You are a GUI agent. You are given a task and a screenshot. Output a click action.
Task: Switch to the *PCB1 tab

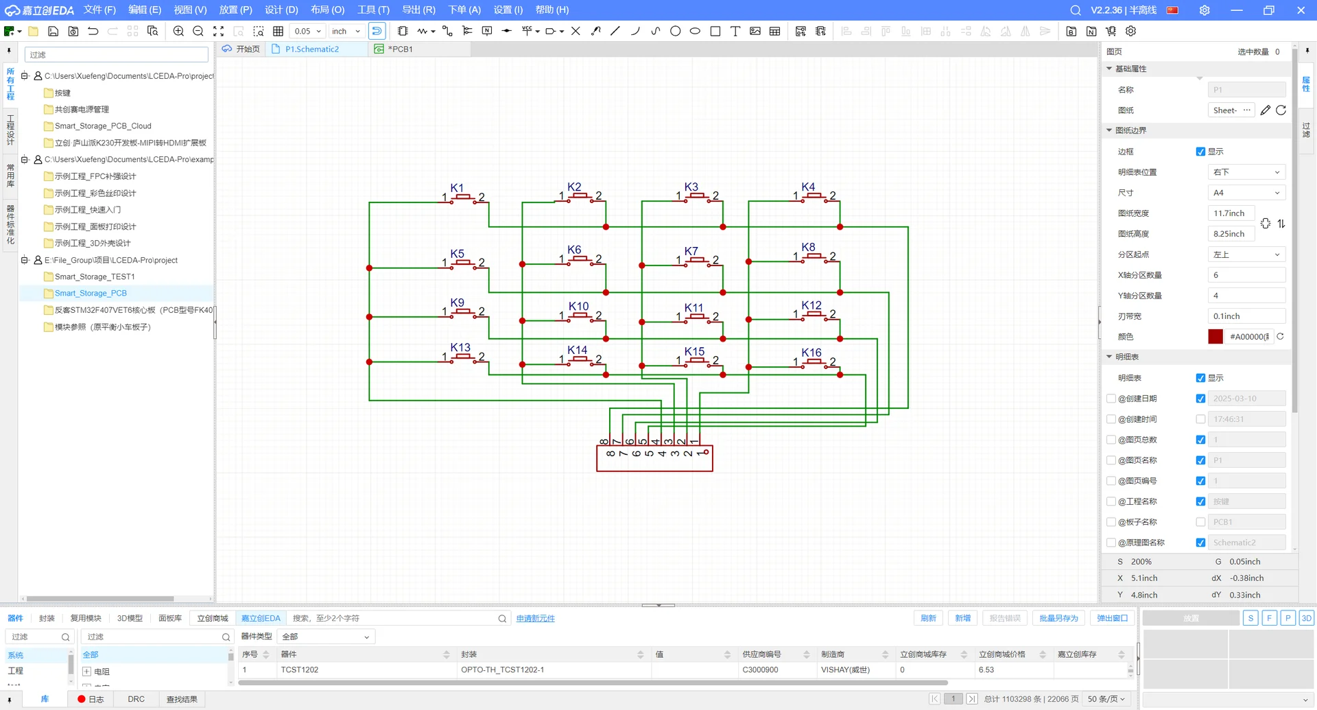401,49
